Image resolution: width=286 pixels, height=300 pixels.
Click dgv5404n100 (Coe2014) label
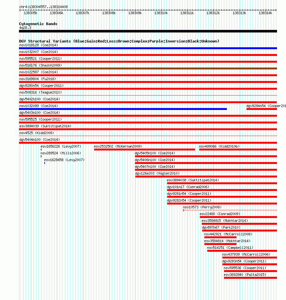coord(40,140)
